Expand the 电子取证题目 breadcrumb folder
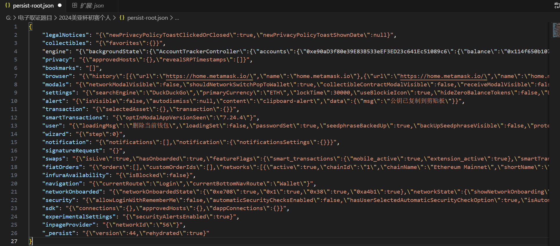 click(35, 18)
